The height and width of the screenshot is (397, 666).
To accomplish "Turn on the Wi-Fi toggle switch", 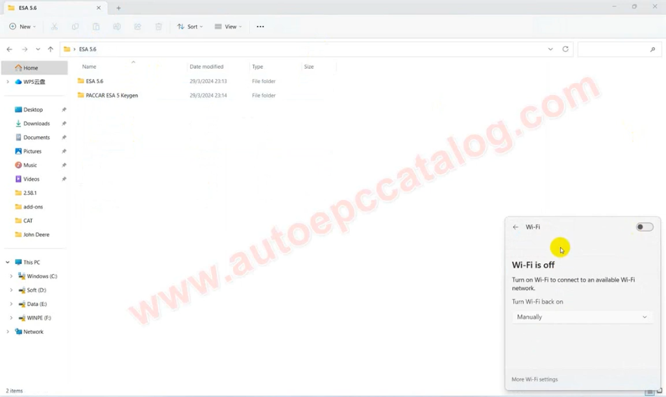I will pos(644,227).
